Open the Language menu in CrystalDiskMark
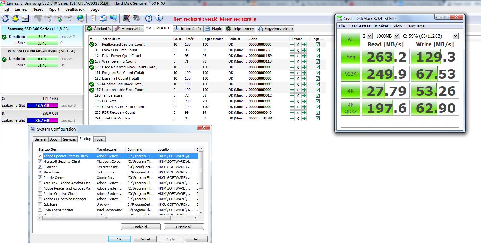This screenshot has width=481, height=243. coord(415,26)
